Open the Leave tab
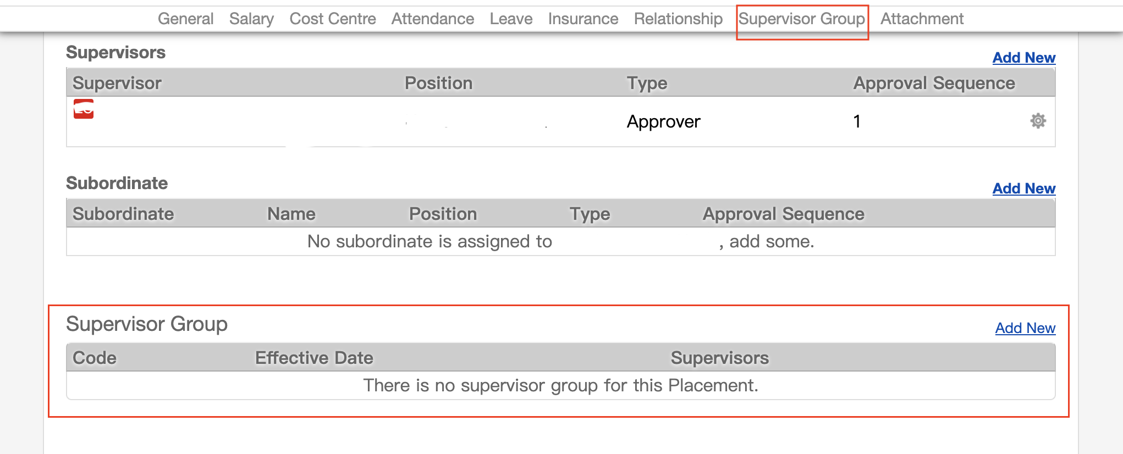This screenshot has width=1123, height=454. tap(511, 19)
